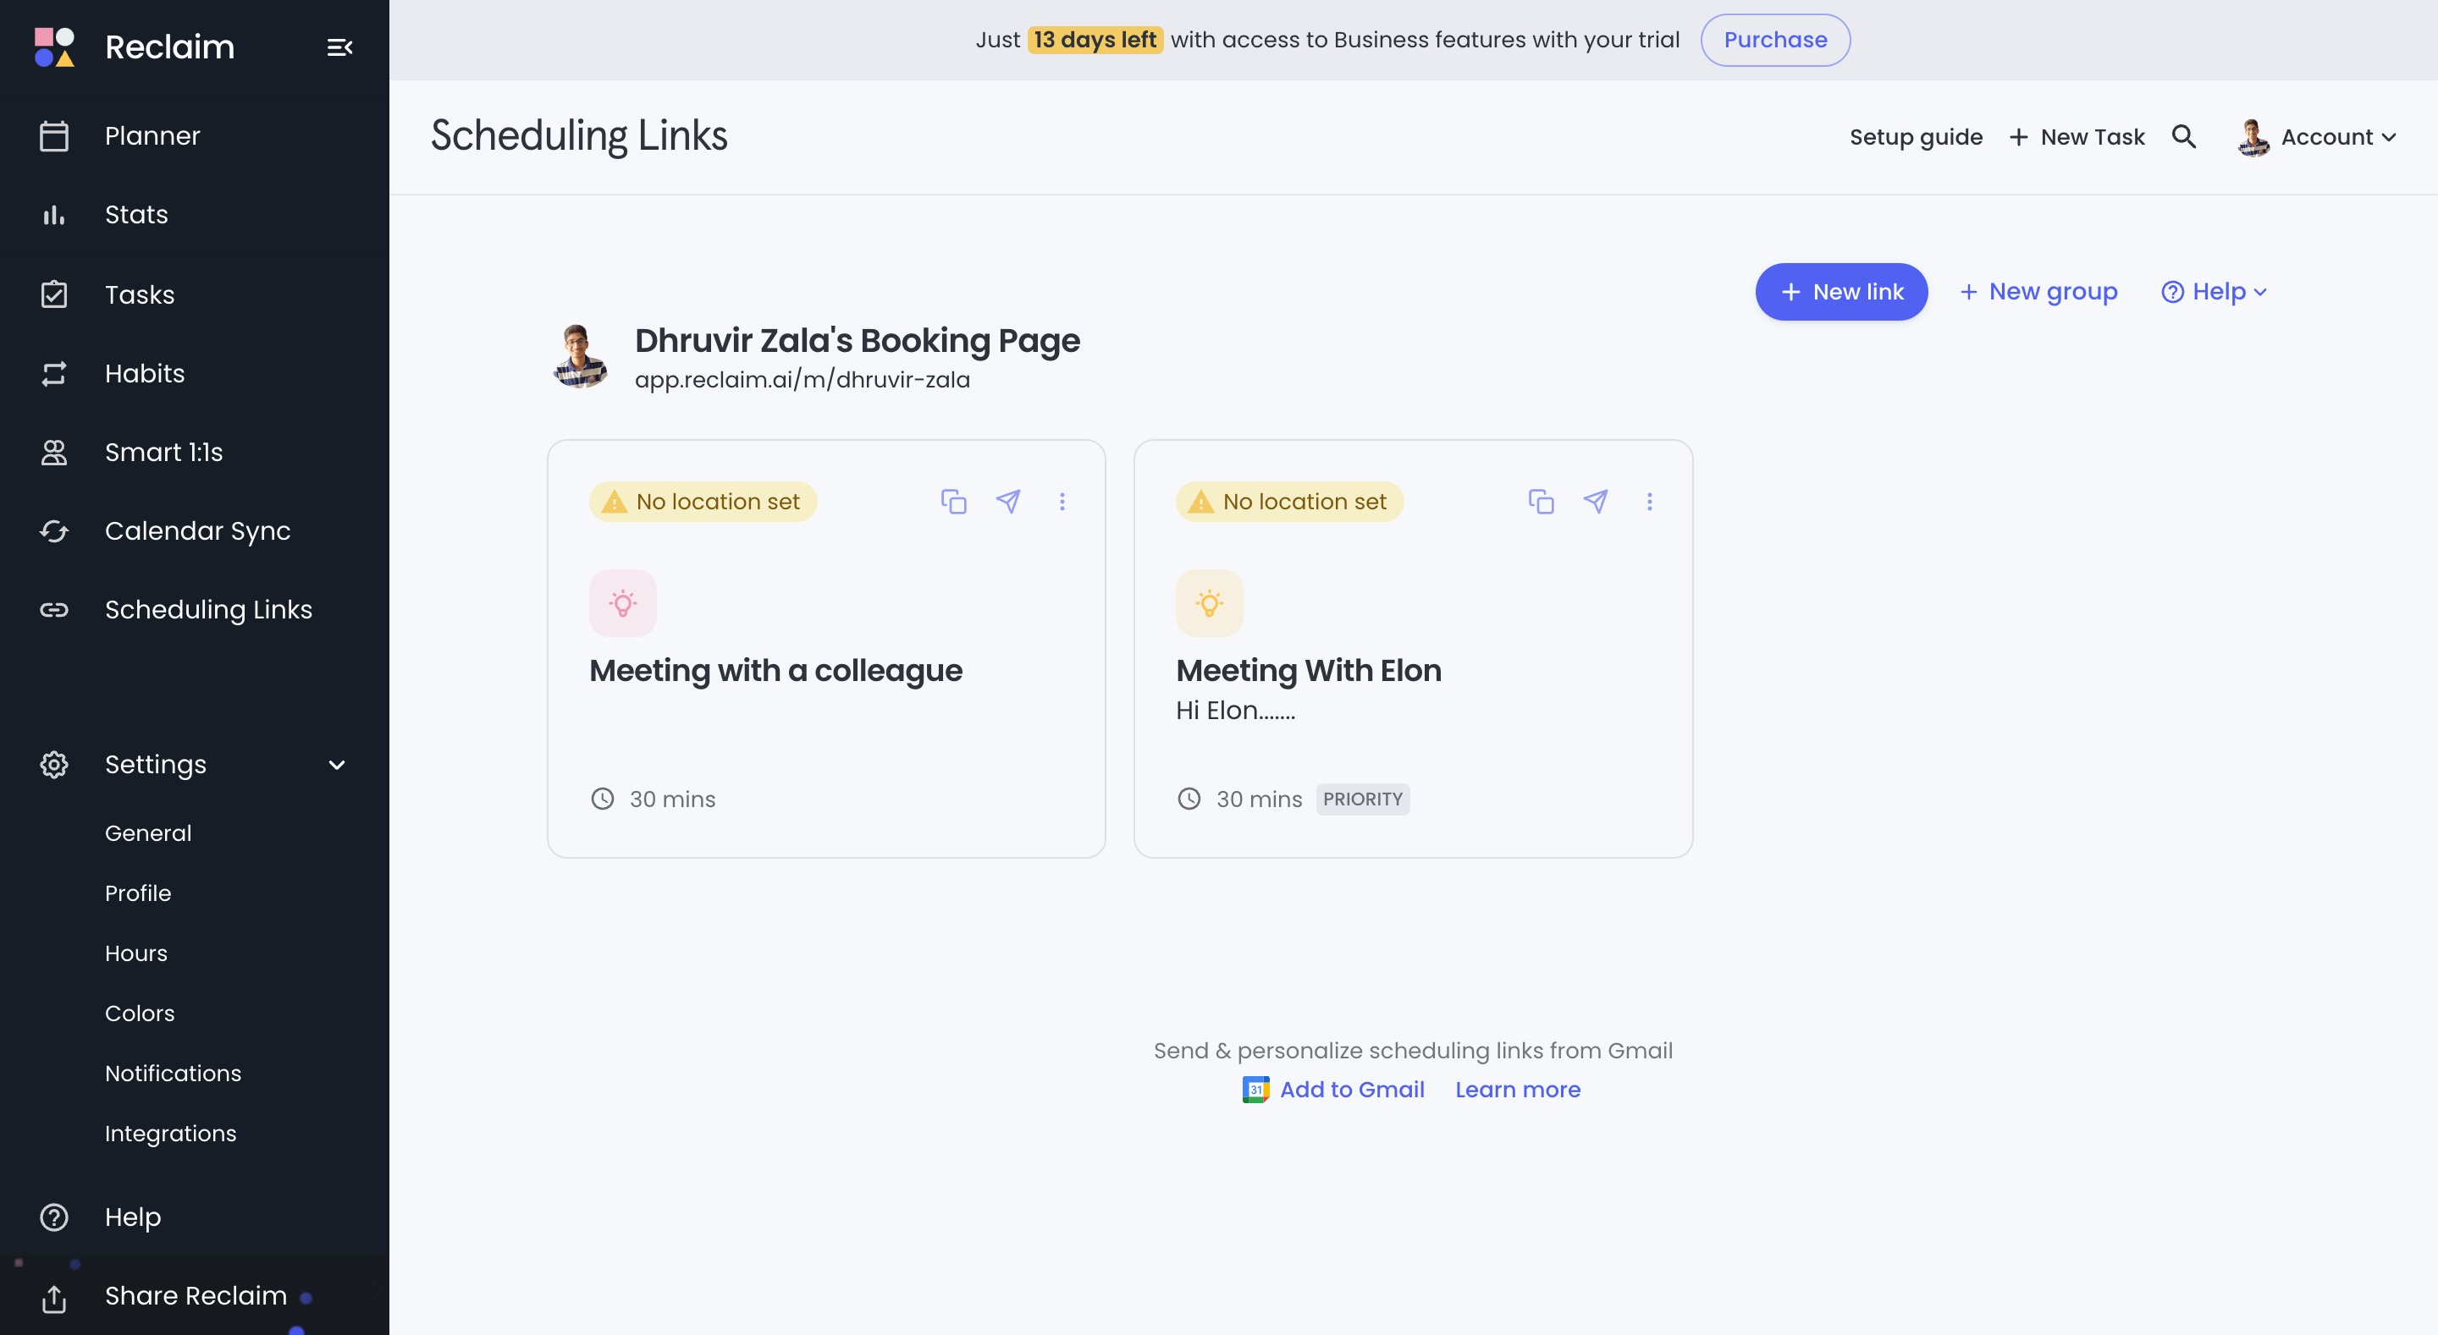
Task: Click the PRIORITY badge
Action: coord(1363,799)
